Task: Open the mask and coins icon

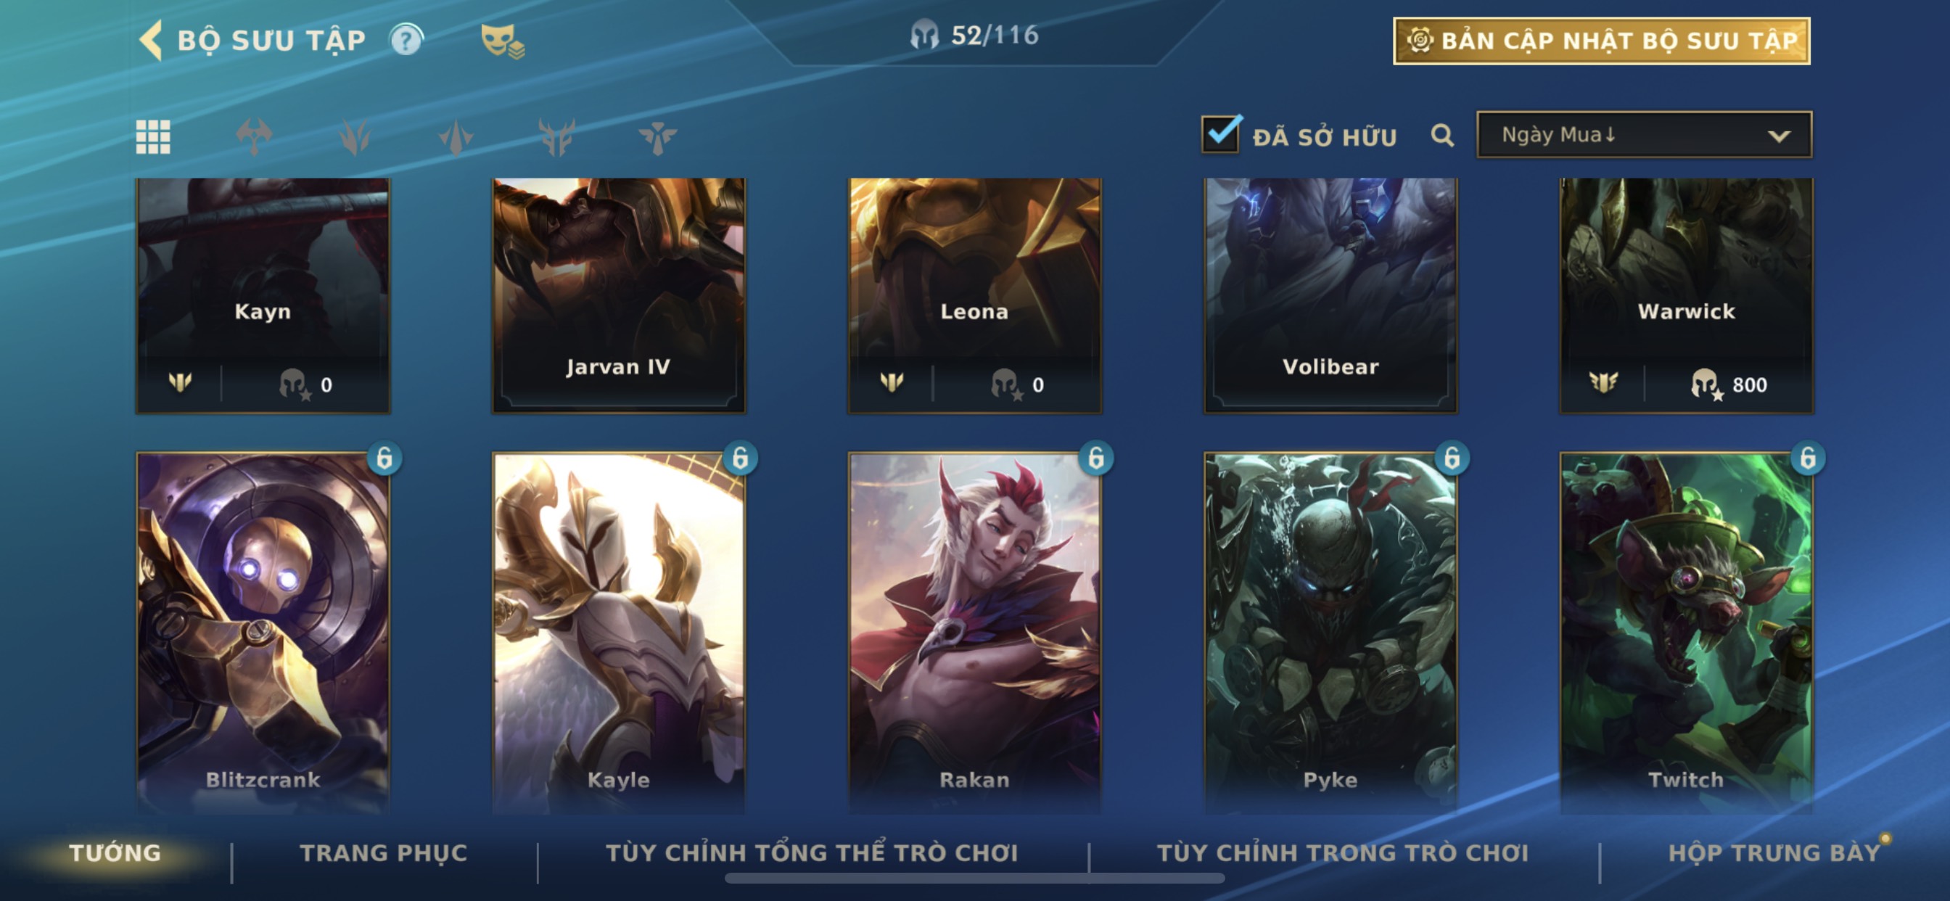Action: coord(502,41)
